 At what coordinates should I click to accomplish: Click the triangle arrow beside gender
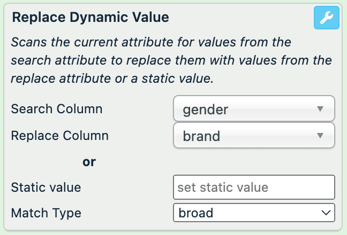320,109
